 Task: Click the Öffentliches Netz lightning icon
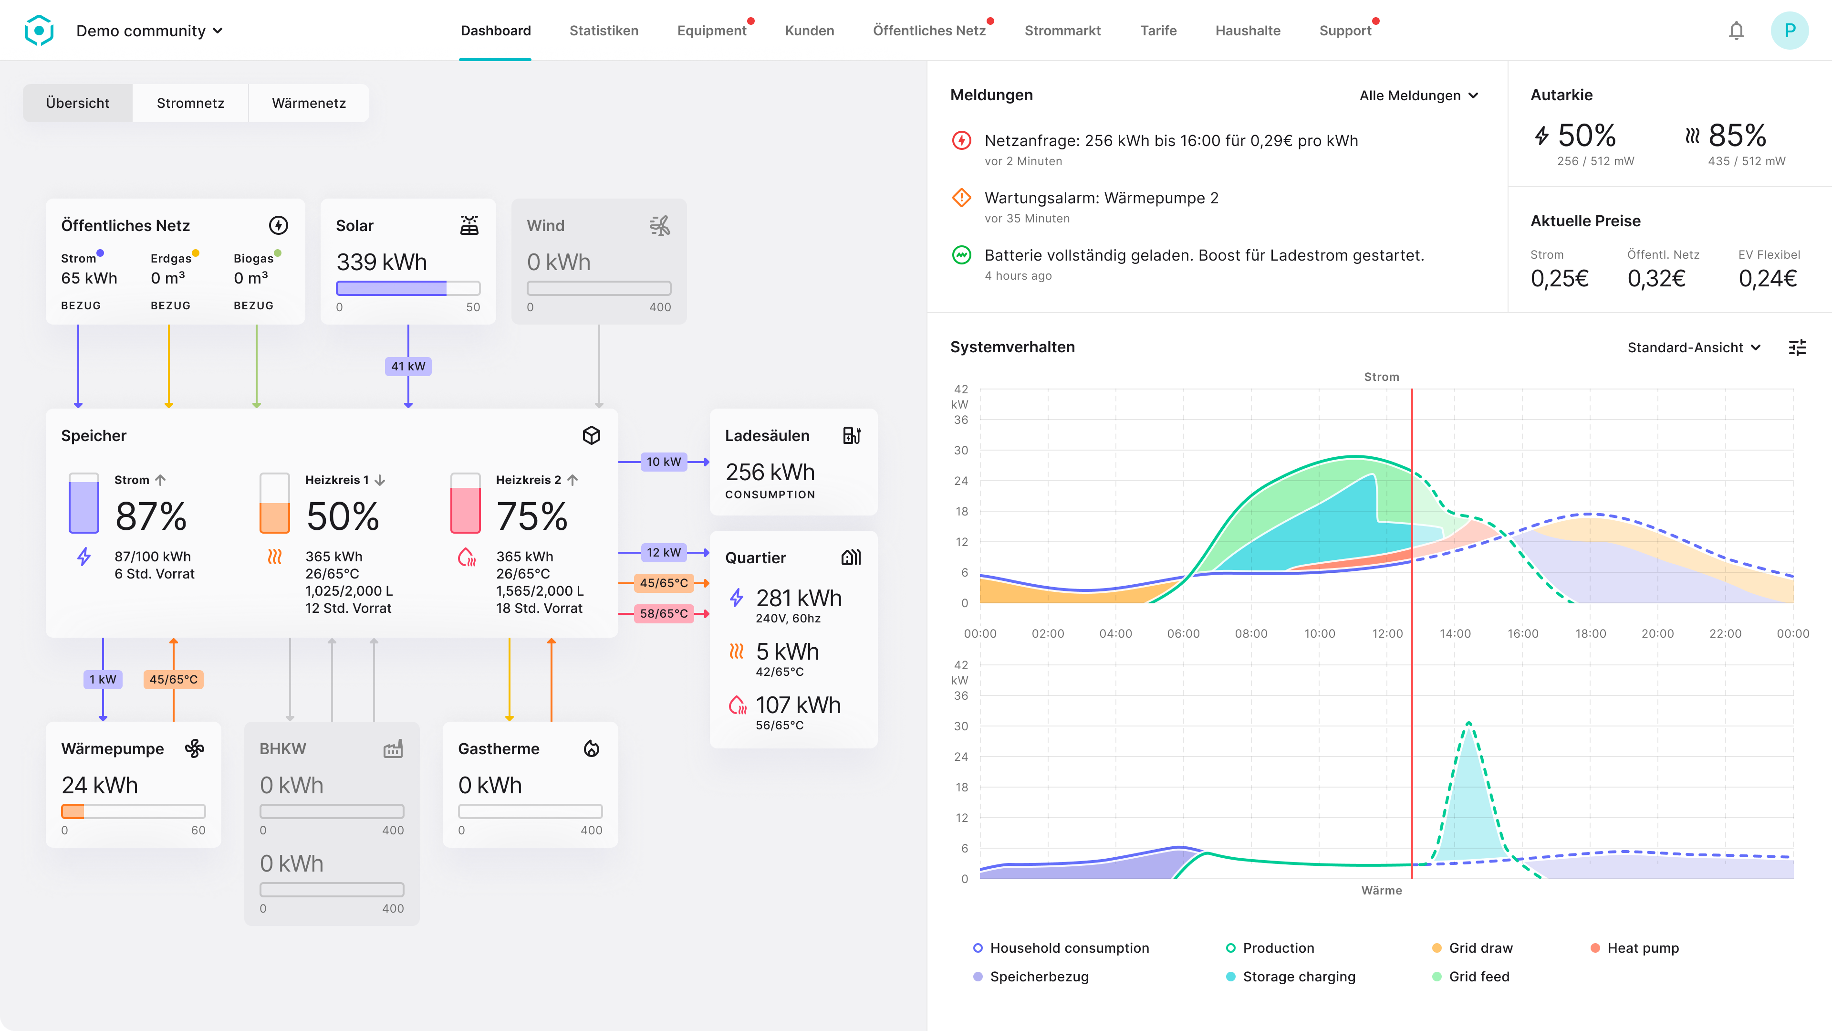278,225
